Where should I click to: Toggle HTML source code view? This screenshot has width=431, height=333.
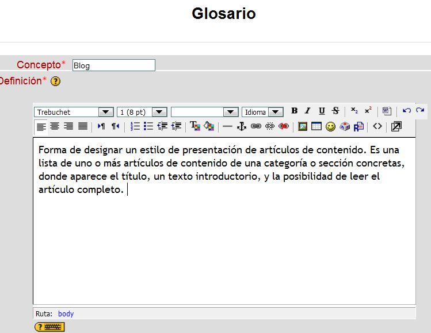tap(377, 126)
